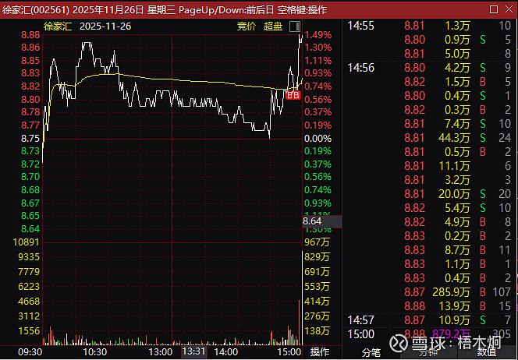Select the tick row with 20.0万 volume

coord(430,194)
